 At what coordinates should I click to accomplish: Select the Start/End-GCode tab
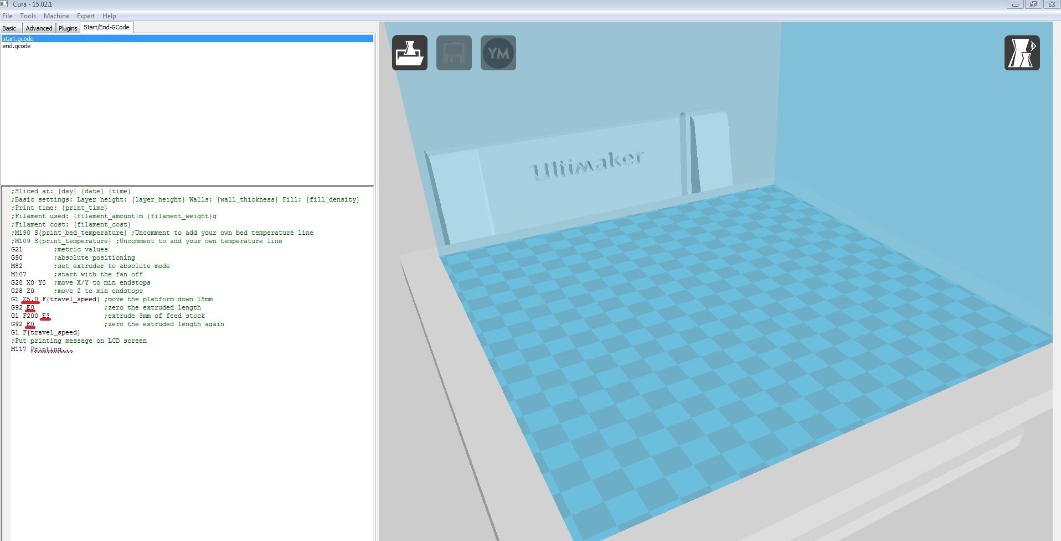point(107,28)
